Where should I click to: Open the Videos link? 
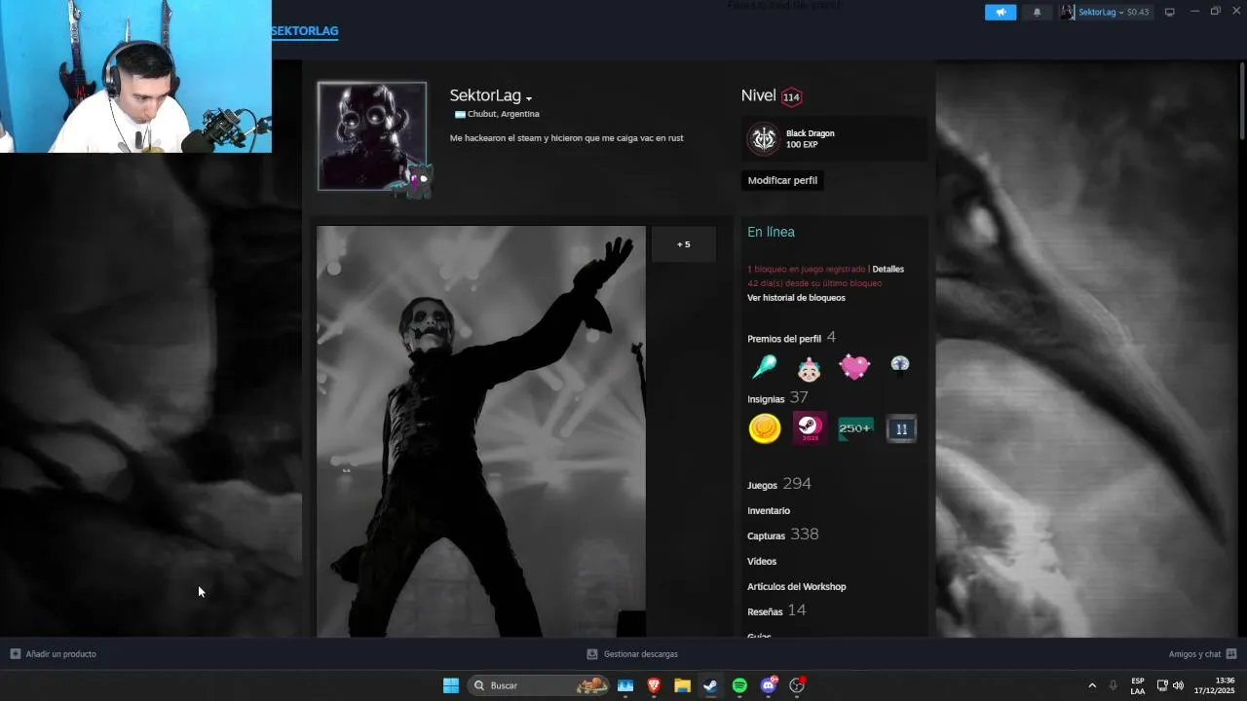tap(762, 561)
